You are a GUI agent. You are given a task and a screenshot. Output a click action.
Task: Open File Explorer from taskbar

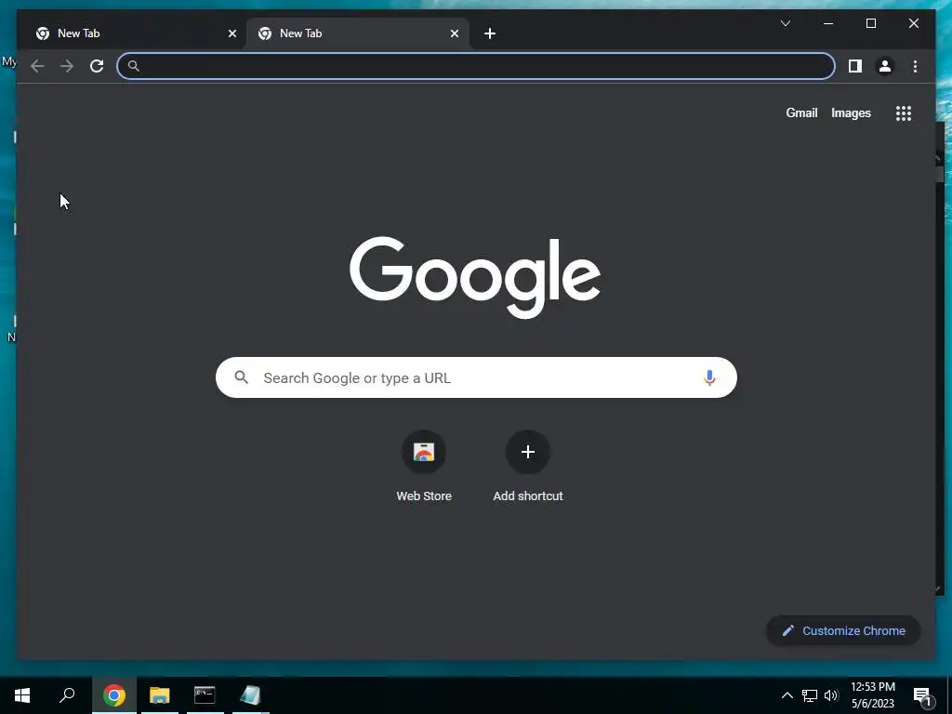click(x=160, y=695)
